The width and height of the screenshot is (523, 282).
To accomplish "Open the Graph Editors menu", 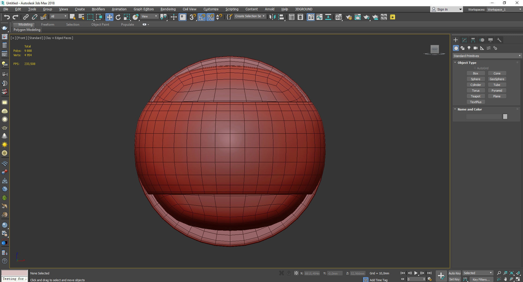I will click(144, 9).
